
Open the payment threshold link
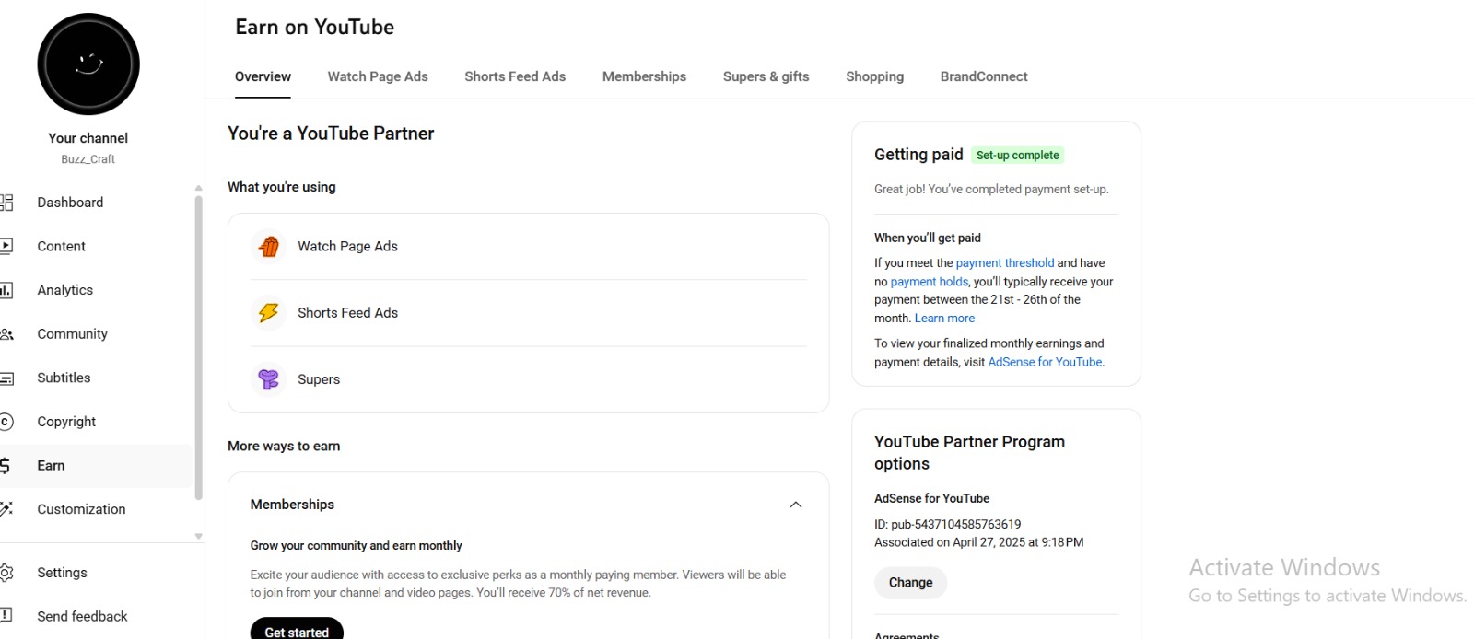click(1004, 263)
